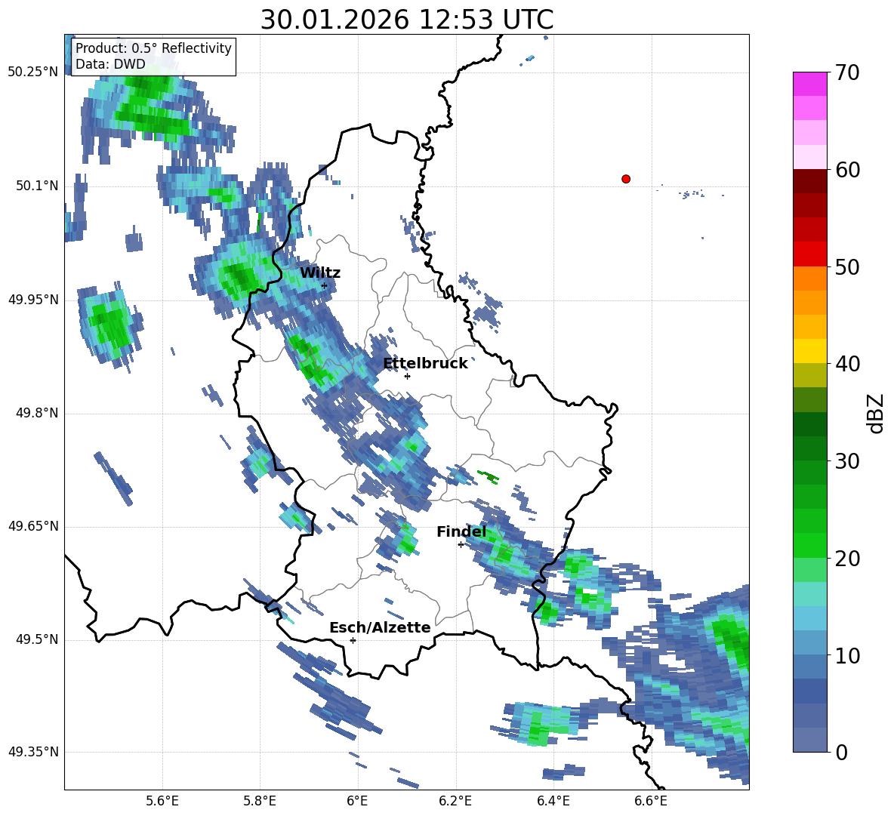Click the colorbar tick label 70
This screenshot has height=816, width=894.
pos(847,72)
